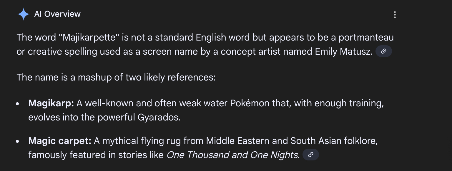
Task: Click the "mashup of two likely references" sentence
Action: click(116, 78)
